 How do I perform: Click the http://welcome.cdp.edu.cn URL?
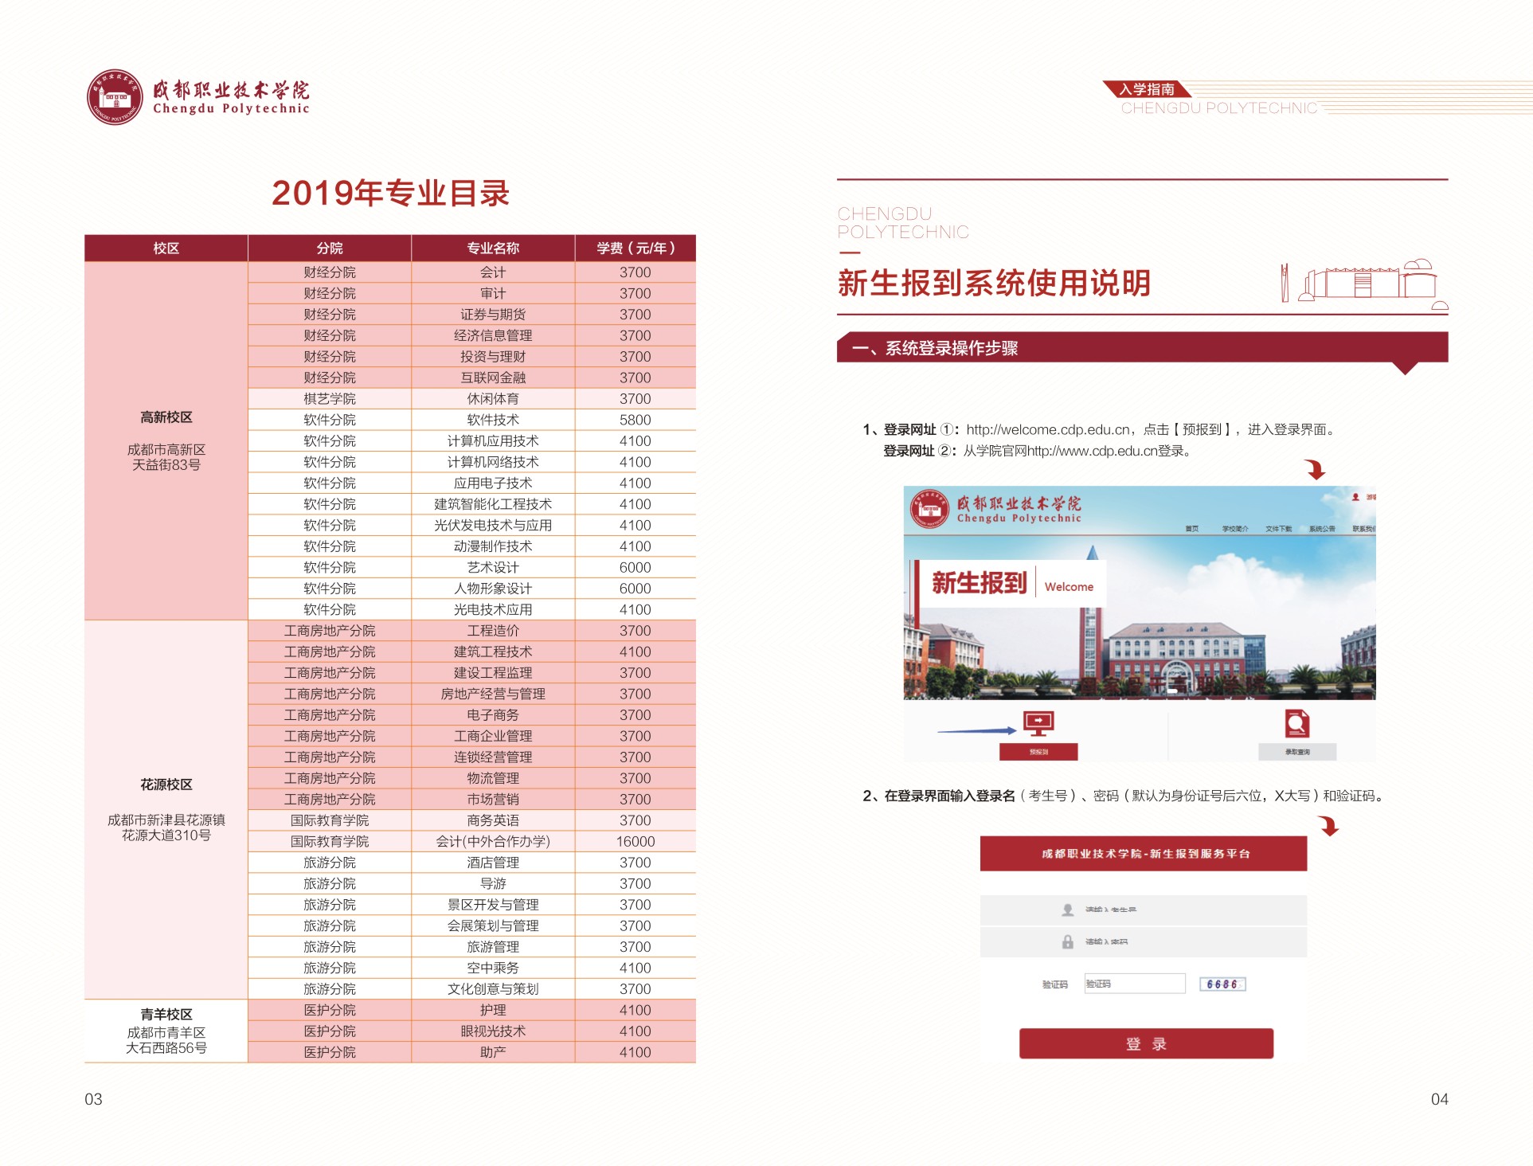coord(1049,429)
